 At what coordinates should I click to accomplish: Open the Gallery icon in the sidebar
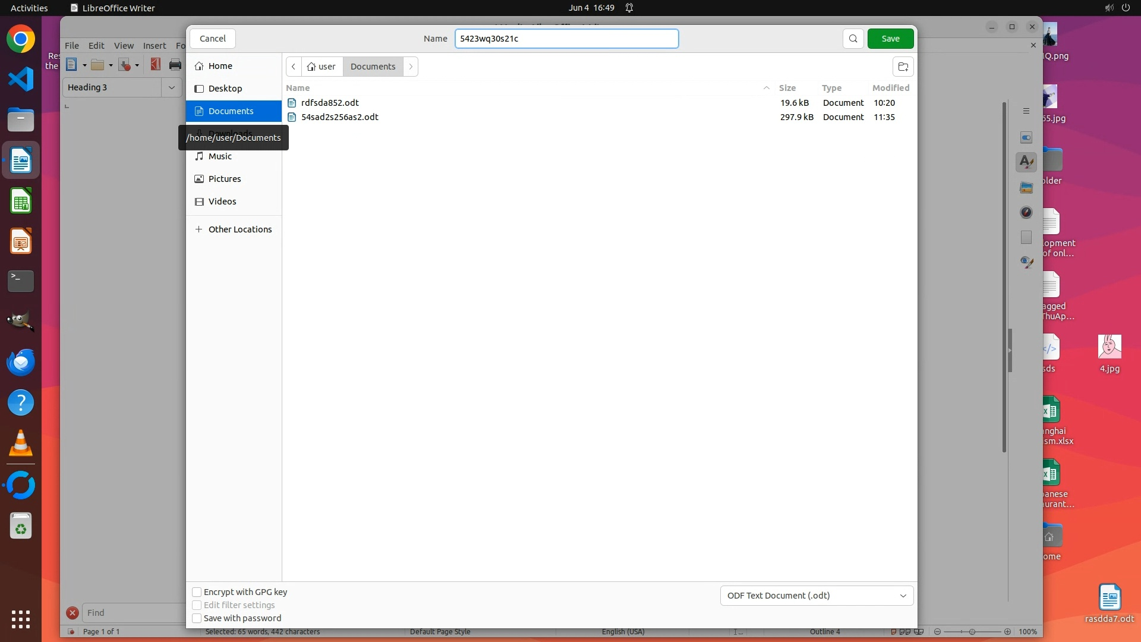coord(1026,188)
